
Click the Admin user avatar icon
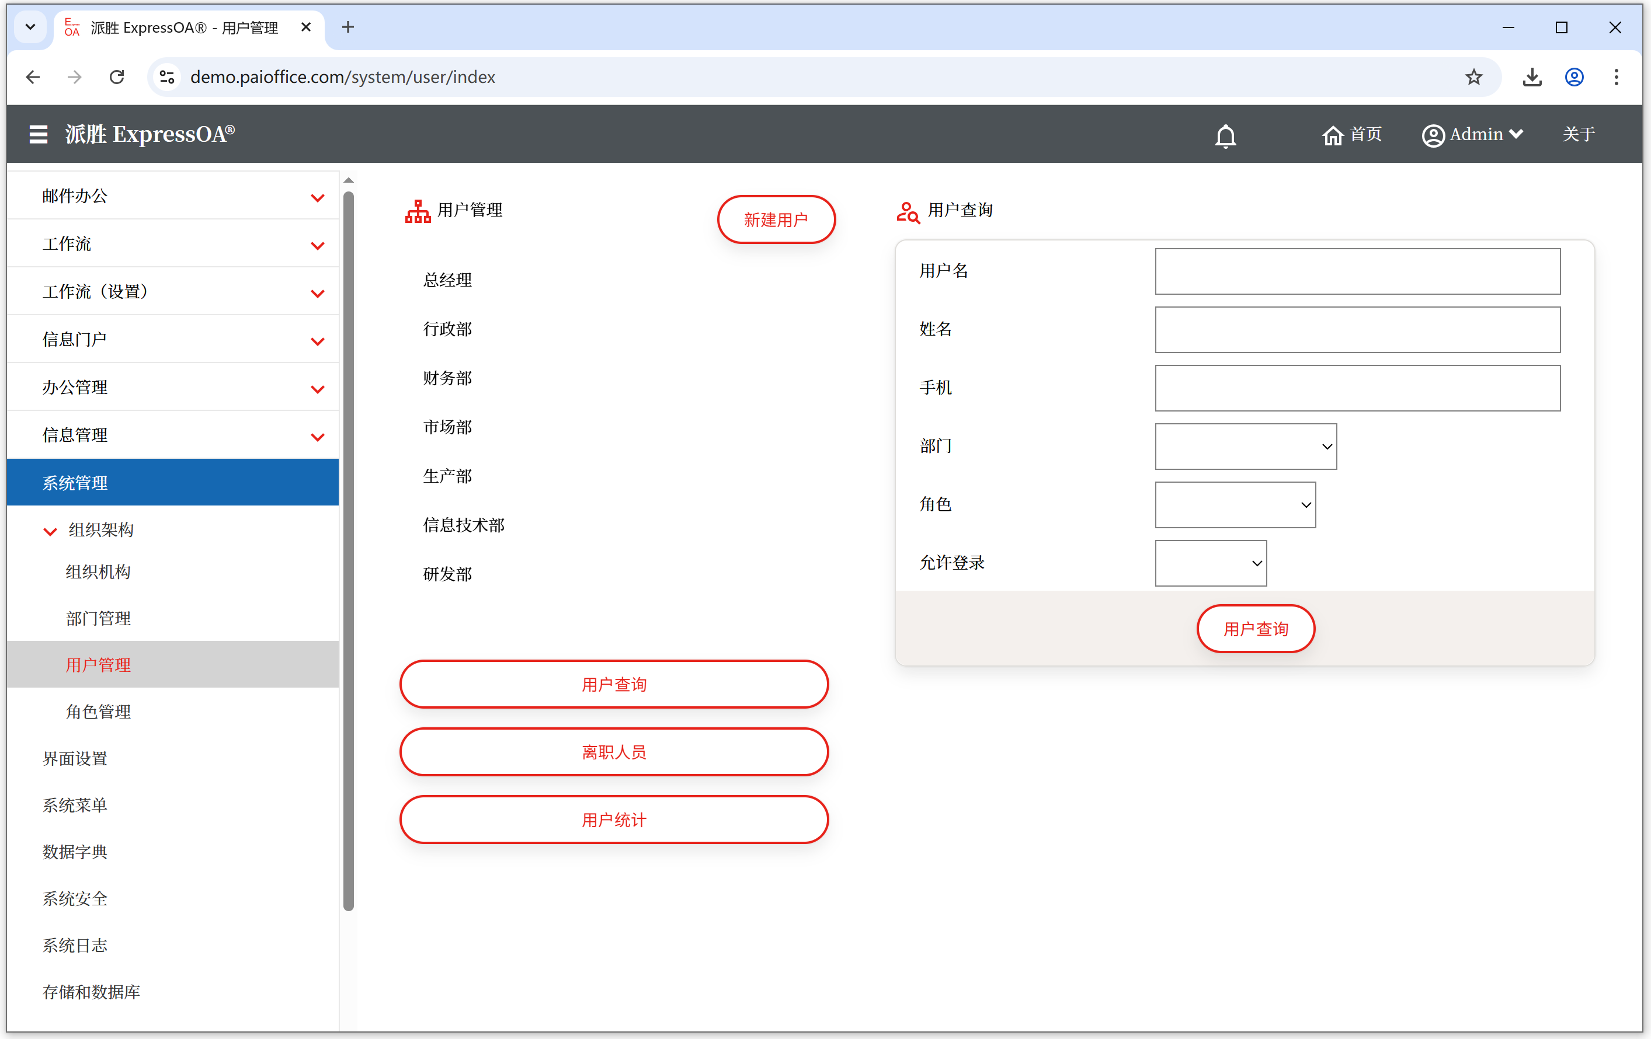(x=1433, y=135)
